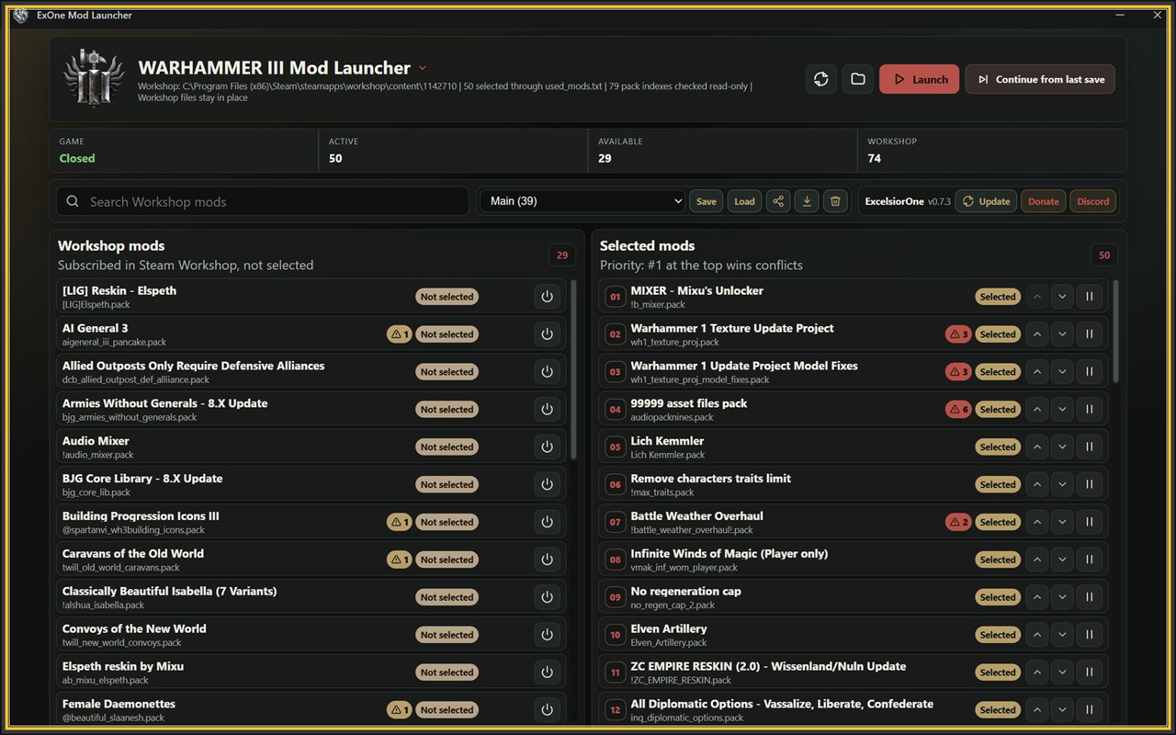Enable Building Progression Icons III
The image size is (1176, 735).
[x=548, y=522]
